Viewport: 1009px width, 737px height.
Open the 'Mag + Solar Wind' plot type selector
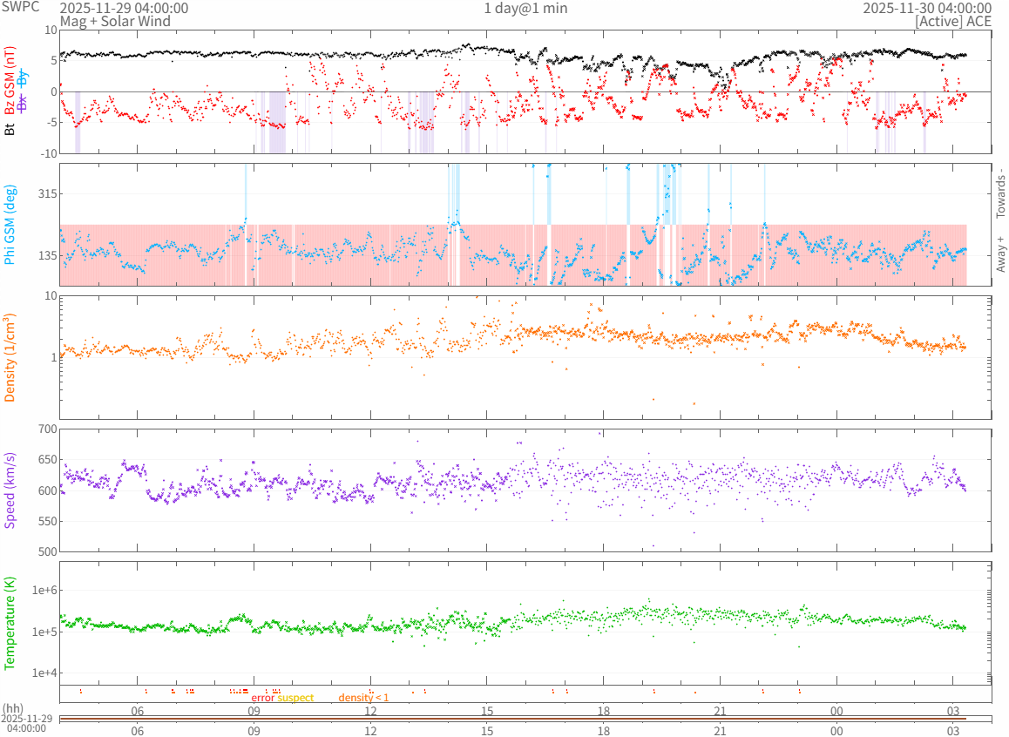pyautogui.click(x=115, y=21)
